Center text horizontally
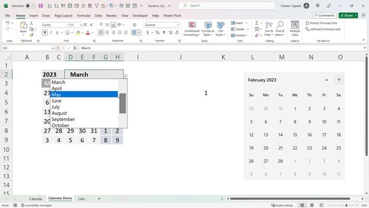The height and width of the screenshot is (208, 369). (x=107, y=32)
